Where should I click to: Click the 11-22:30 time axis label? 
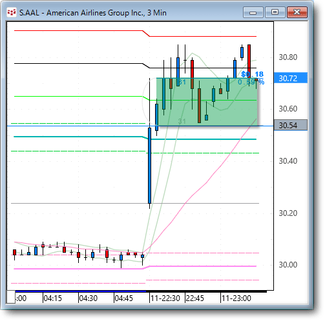tap(165, 298)
